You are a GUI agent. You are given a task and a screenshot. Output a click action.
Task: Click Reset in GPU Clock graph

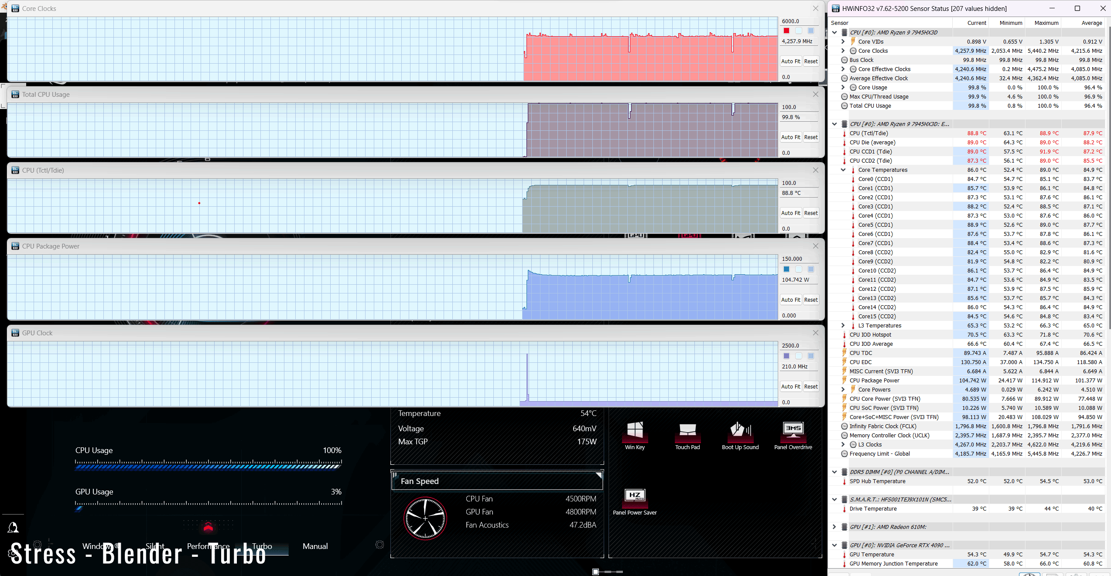[811, 386]
